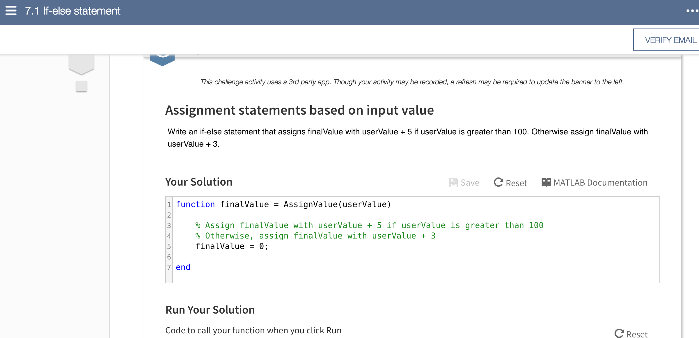699x338 pixels.
Task: Place cursor on line 5 of the code editor
Action: (x=233, y=246)
